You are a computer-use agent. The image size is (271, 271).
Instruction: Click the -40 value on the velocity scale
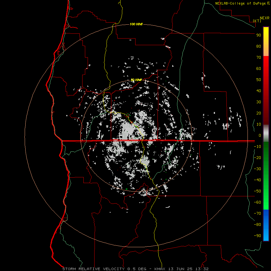coord(257,180)
